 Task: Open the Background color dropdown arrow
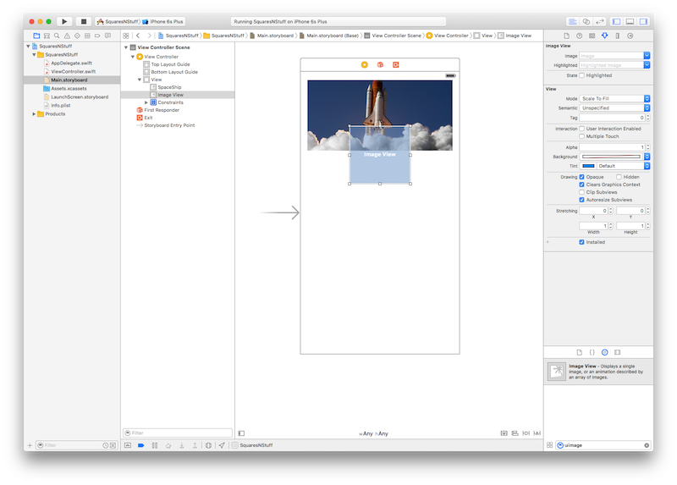[647, 157]
